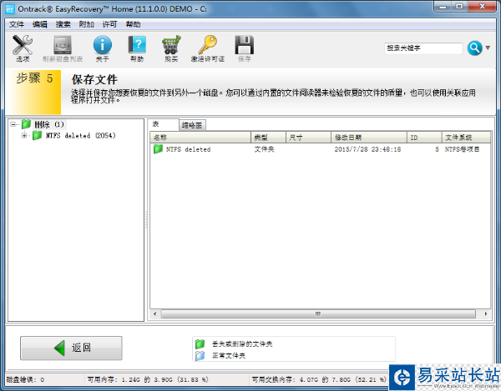Select the NTFS deleted row in the table

click(320, 149)
